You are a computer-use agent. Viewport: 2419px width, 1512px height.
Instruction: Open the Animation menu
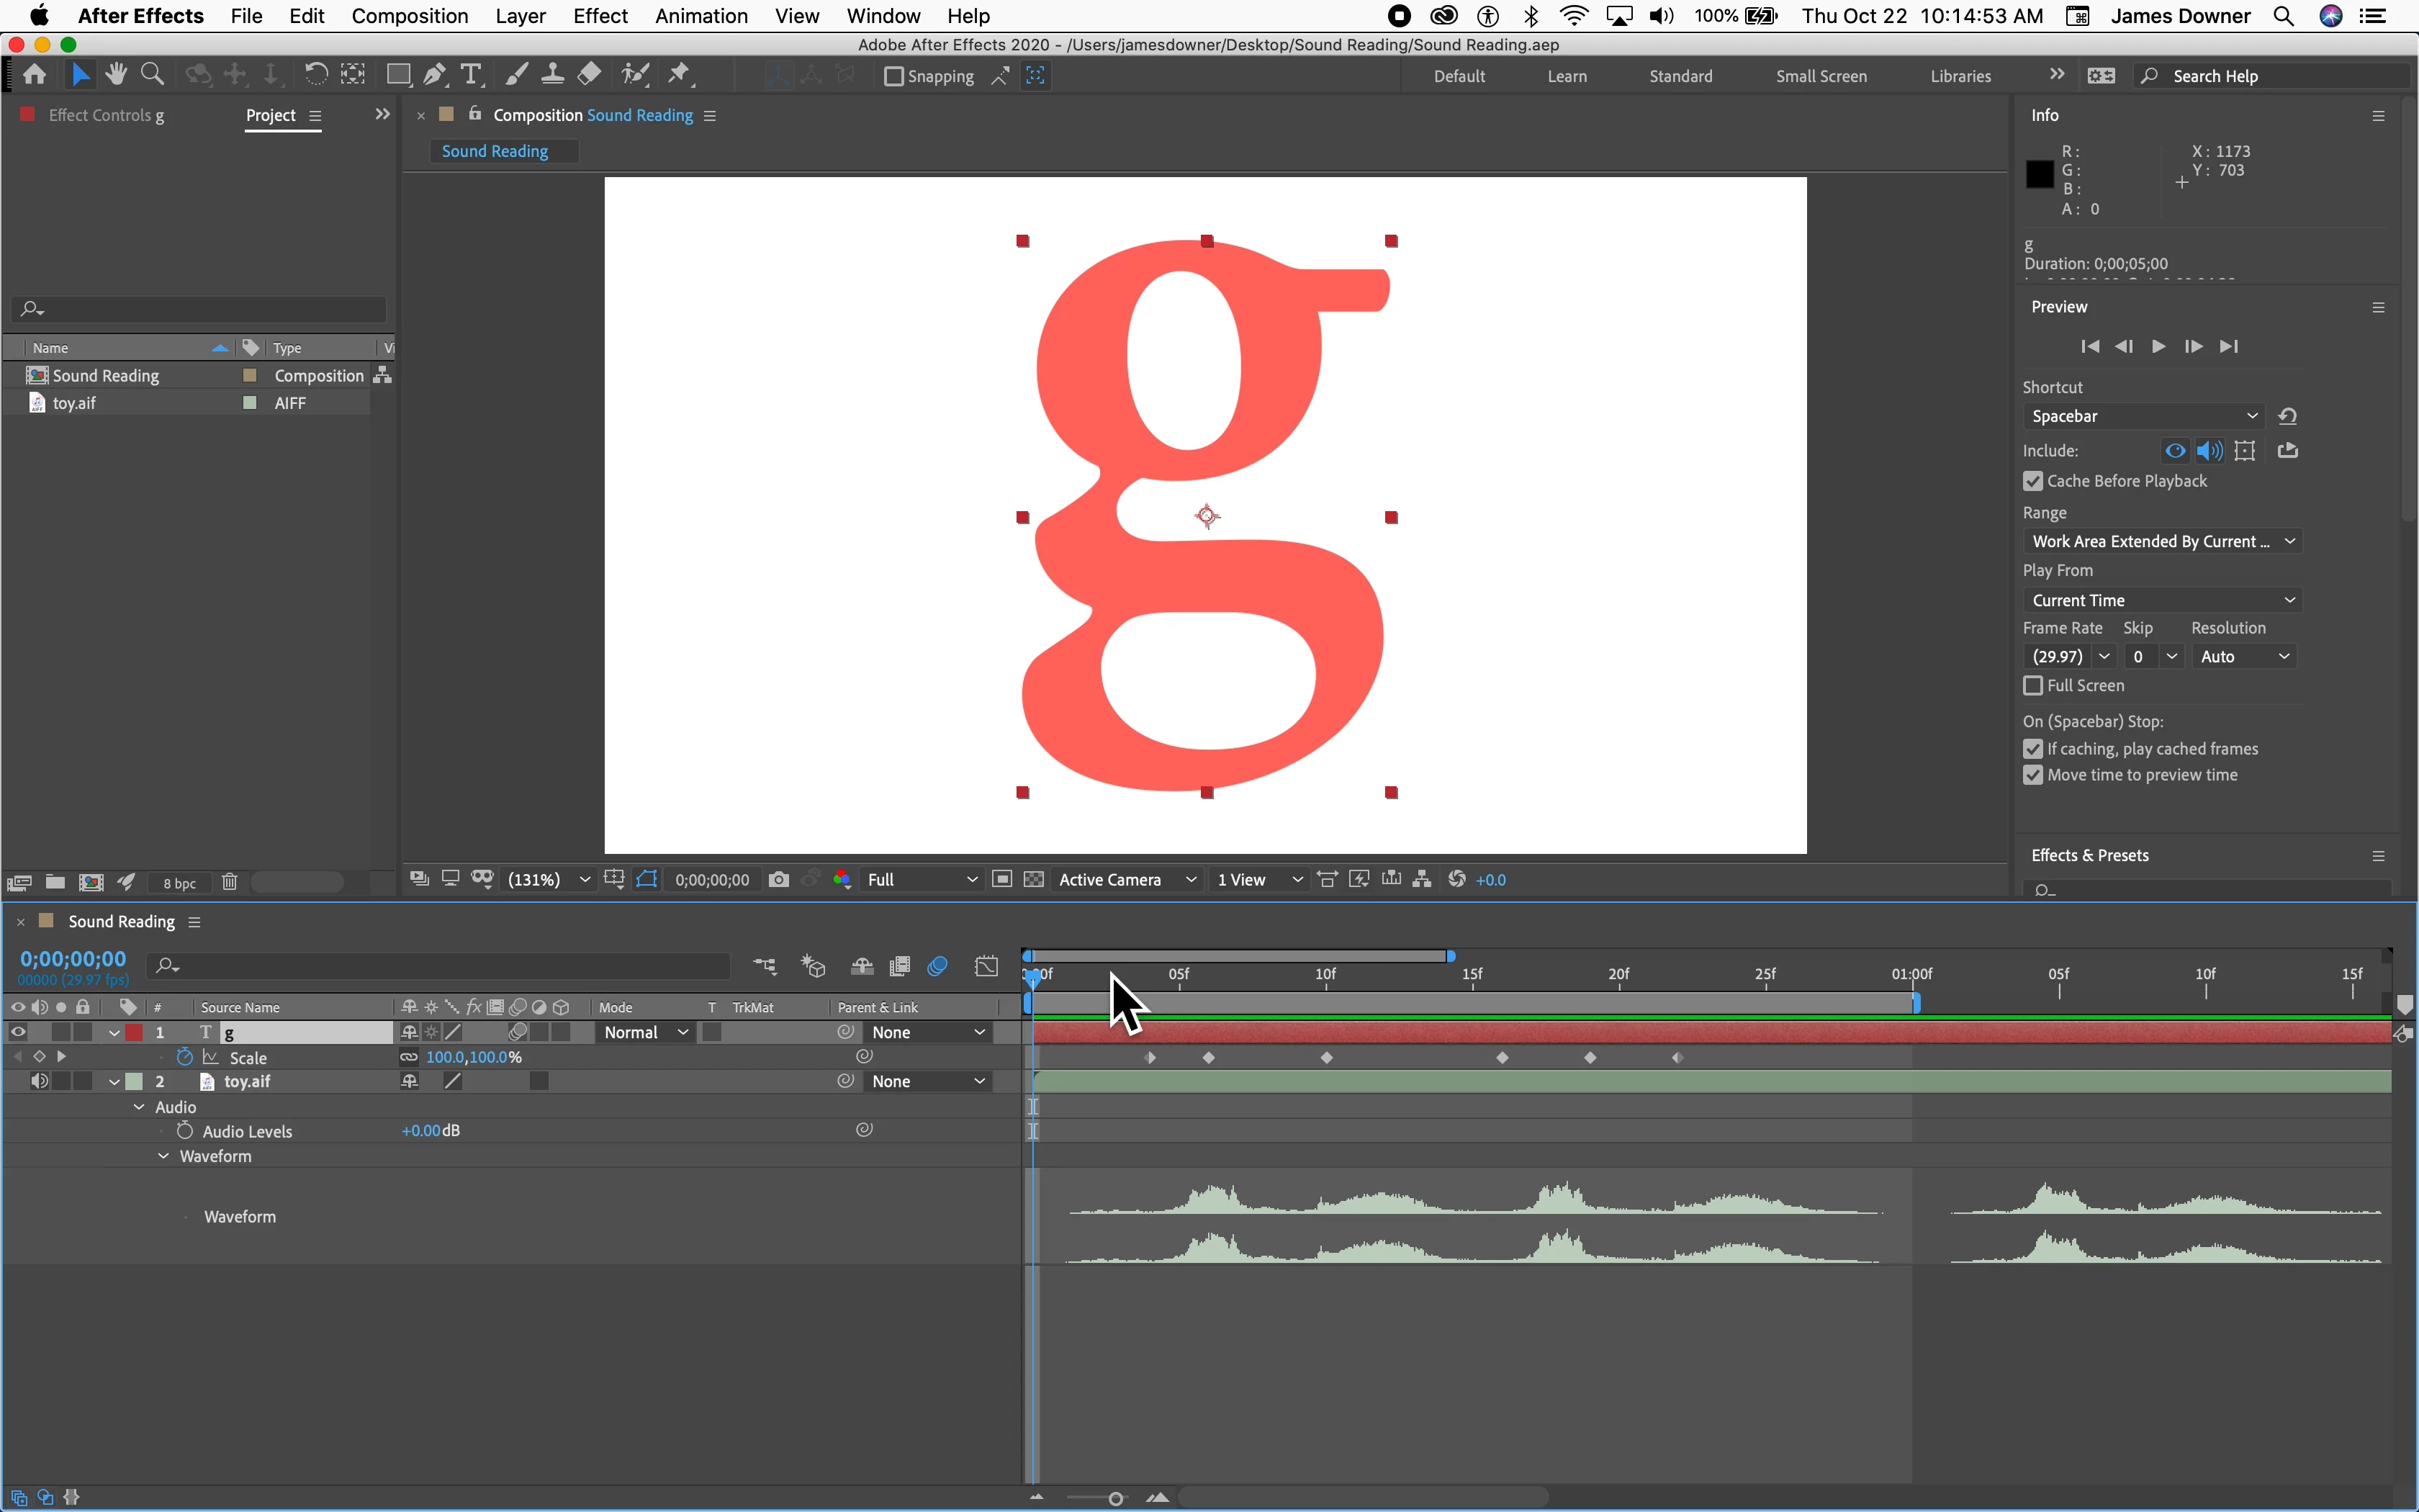coord(701,16)
